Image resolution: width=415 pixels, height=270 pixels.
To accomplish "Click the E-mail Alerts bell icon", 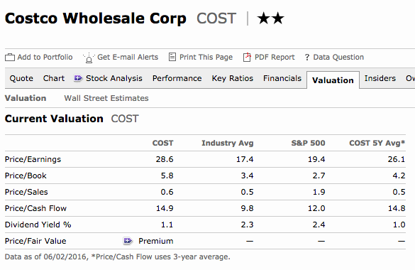I will point(89,58).
